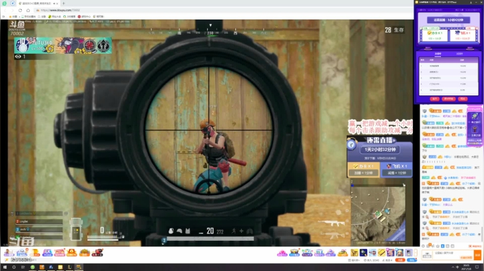Click the red tank gift icon
This screenshot has height=271, width=484.
click(97, 252)
